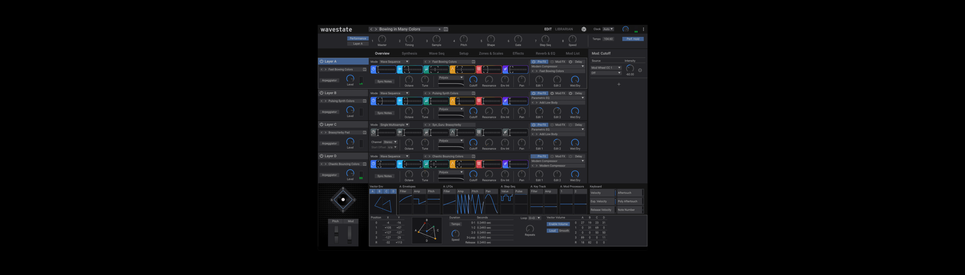Open Layer B Parametric EQ effect dropdown
This screenshot has height=275, width=965.
click(x=558, y=98)
